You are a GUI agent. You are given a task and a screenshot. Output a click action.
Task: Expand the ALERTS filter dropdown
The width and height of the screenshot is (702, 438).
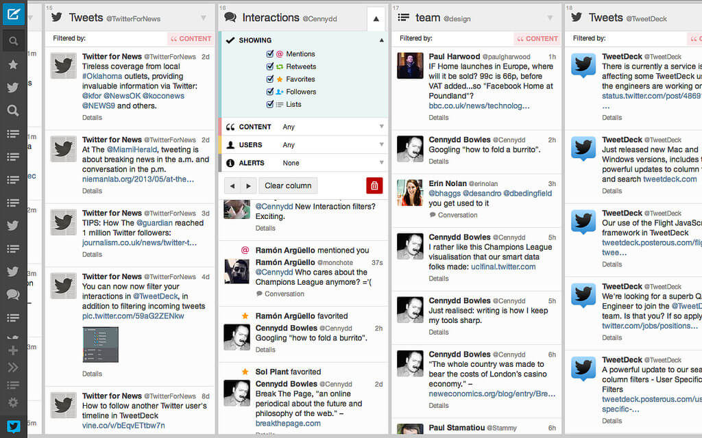coord(381,163)
